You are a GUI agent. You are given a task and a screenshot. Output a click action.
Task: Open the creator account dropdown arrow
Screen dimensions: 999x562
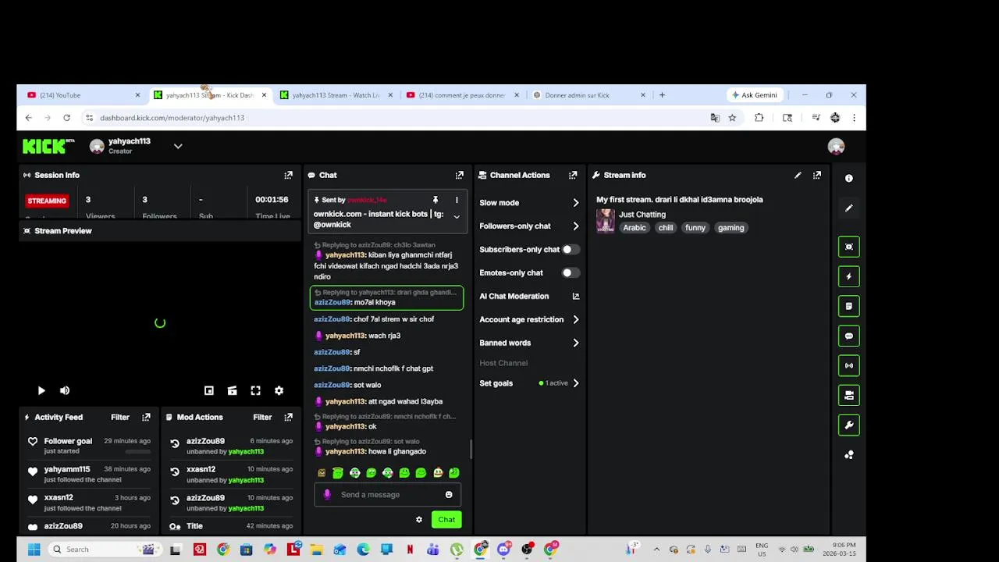pyautogui.click(x=178, y=146)
